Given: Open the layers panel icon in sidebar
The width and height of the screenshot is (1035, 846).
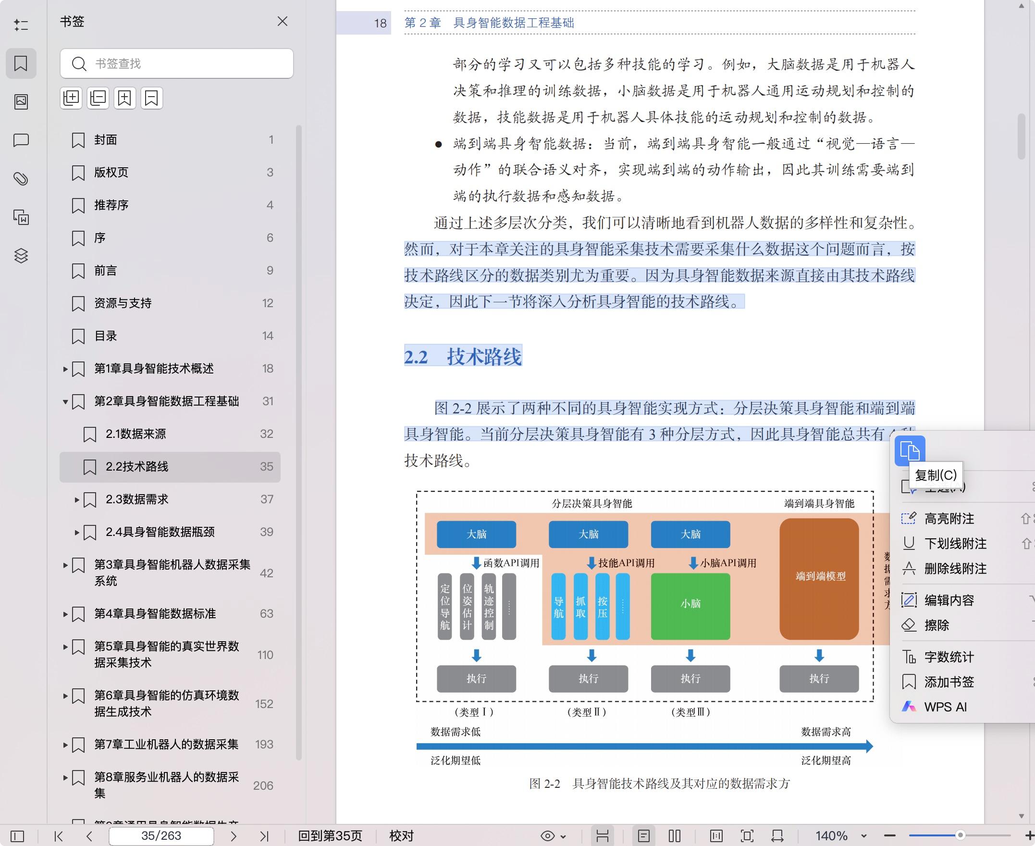Looking at the screenshot, I should 21,255.
